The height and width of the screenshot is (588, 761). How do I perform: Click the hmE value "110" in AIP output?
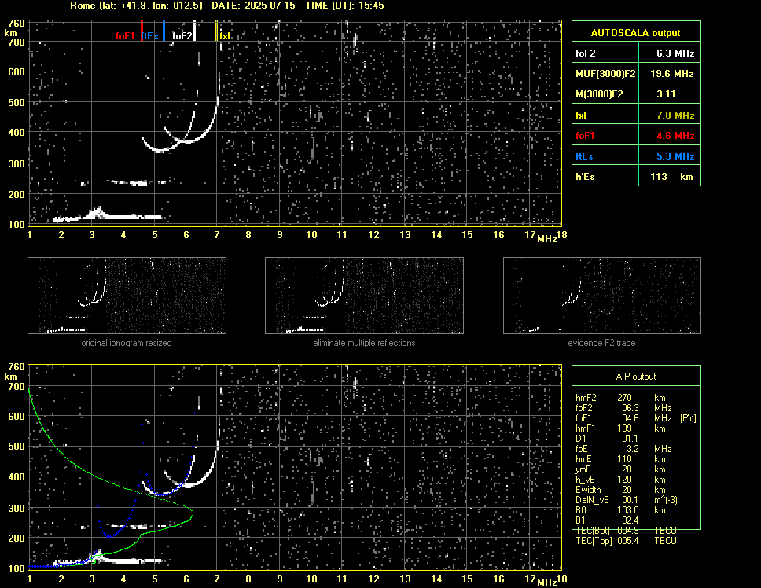point(624,459)
